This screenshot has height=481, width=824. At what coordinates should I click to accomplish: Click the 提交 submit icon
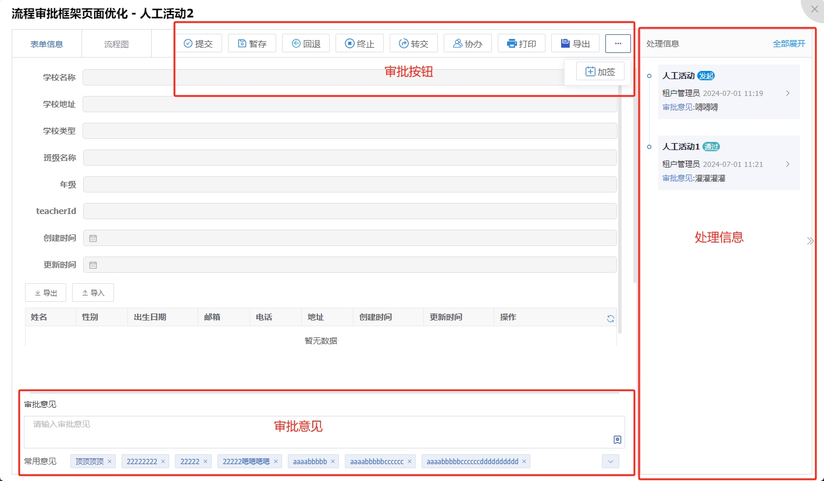tap(189, 42)
